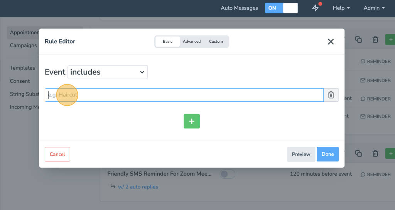This screenshot has width=395, height=210.
Task: Click the lightning bolt notifications icon
Action: [x=316, y=8]
